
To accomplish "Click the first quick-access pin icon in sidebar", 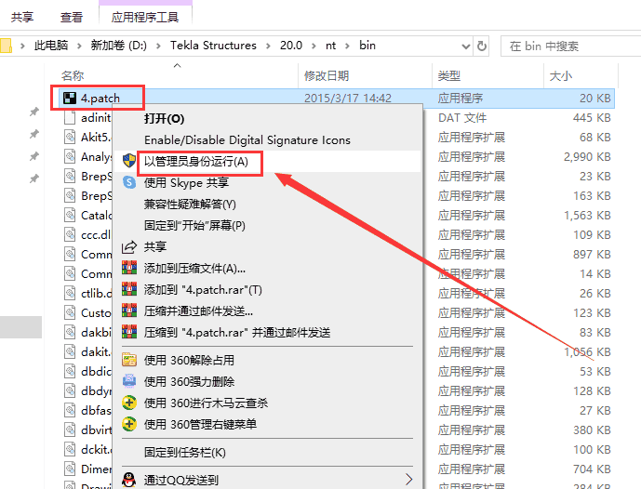I will tap(34, 112).
